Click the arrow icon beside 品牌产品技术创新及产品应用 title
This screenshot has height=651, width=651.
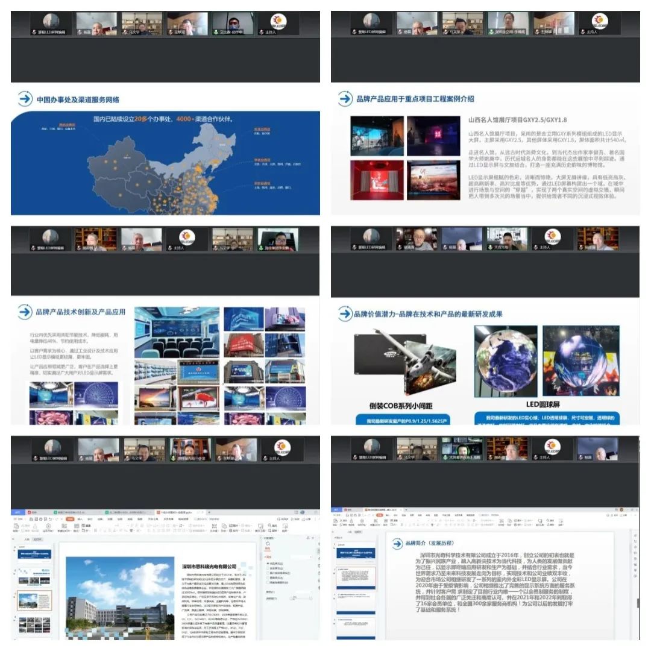coord(25,312)
